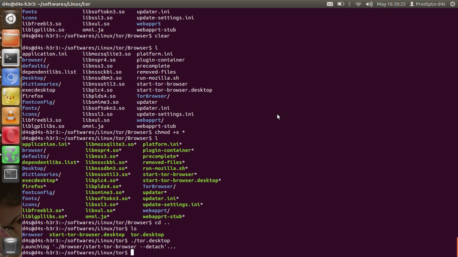Click the green 'libsoftokn3.so*' entry
The width and height of the screenshot is (458, 257).
pos(108,198)
